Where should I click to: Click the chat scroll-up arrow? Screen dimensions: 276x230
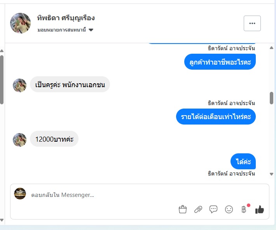[x=271, y=48]
